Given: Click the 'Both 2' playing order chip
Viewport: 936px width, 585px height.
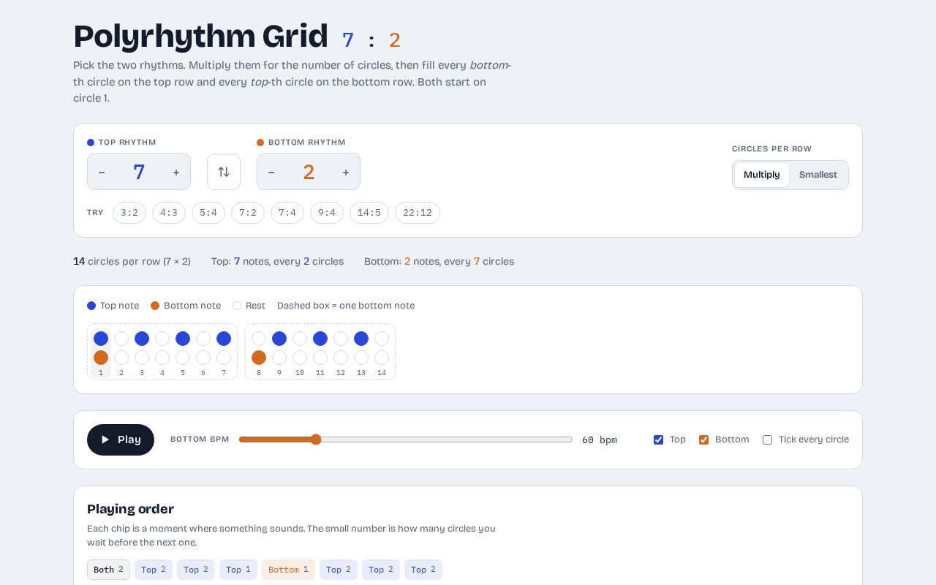Looking at the screenshot, I should (108, 570).
